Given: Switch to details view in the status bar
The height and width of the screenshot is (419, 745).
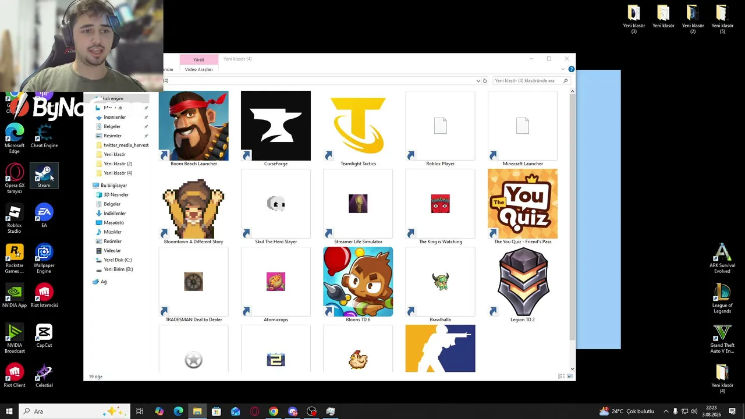Looking at the screenshot, I should 561,377.
